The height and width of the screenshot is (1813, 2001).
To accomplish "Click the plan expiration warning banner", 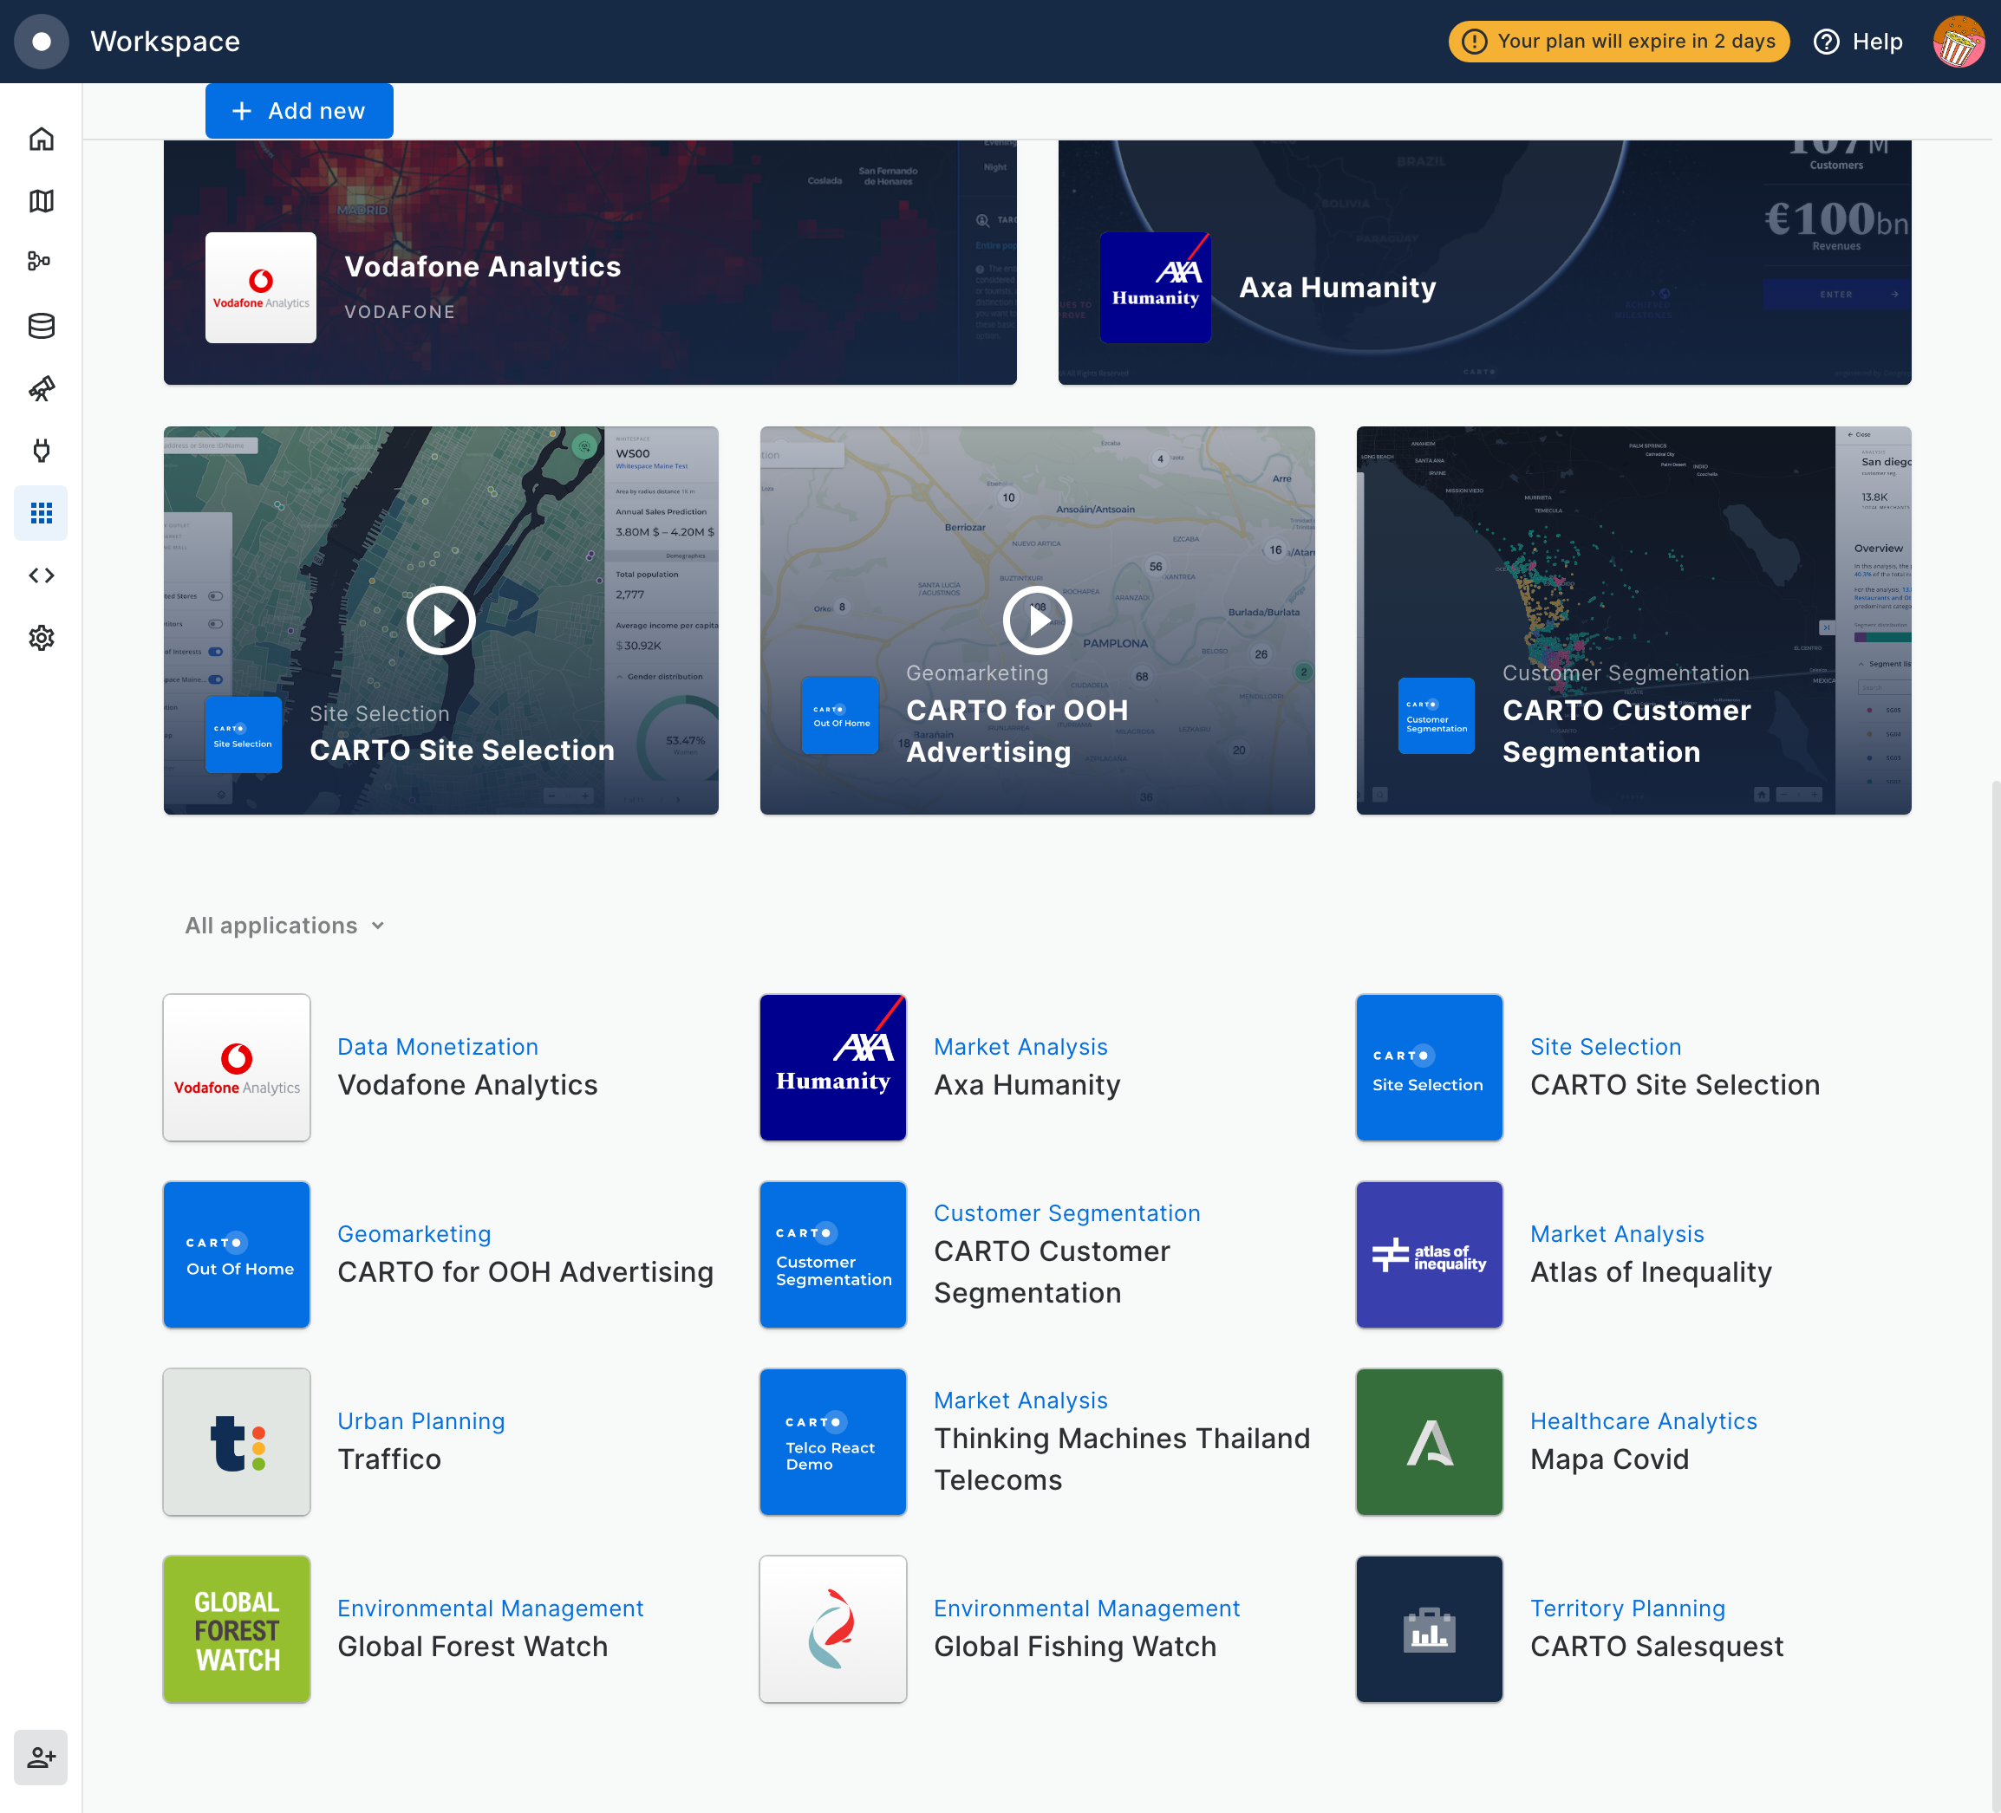I will pos(1618,42).
